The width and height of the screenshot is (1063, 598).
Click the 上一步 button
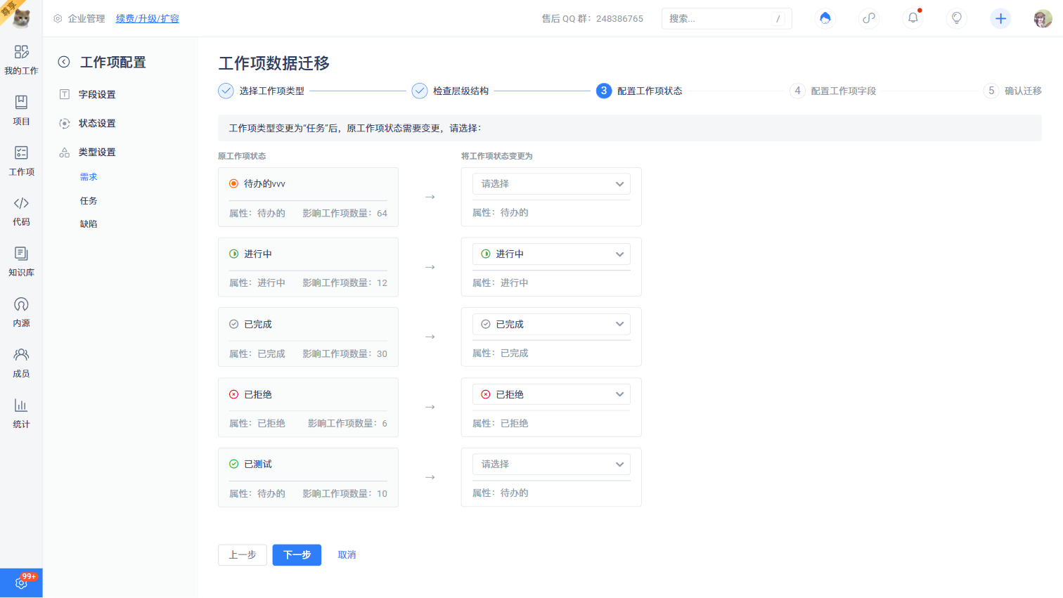[x=243, y=555]
